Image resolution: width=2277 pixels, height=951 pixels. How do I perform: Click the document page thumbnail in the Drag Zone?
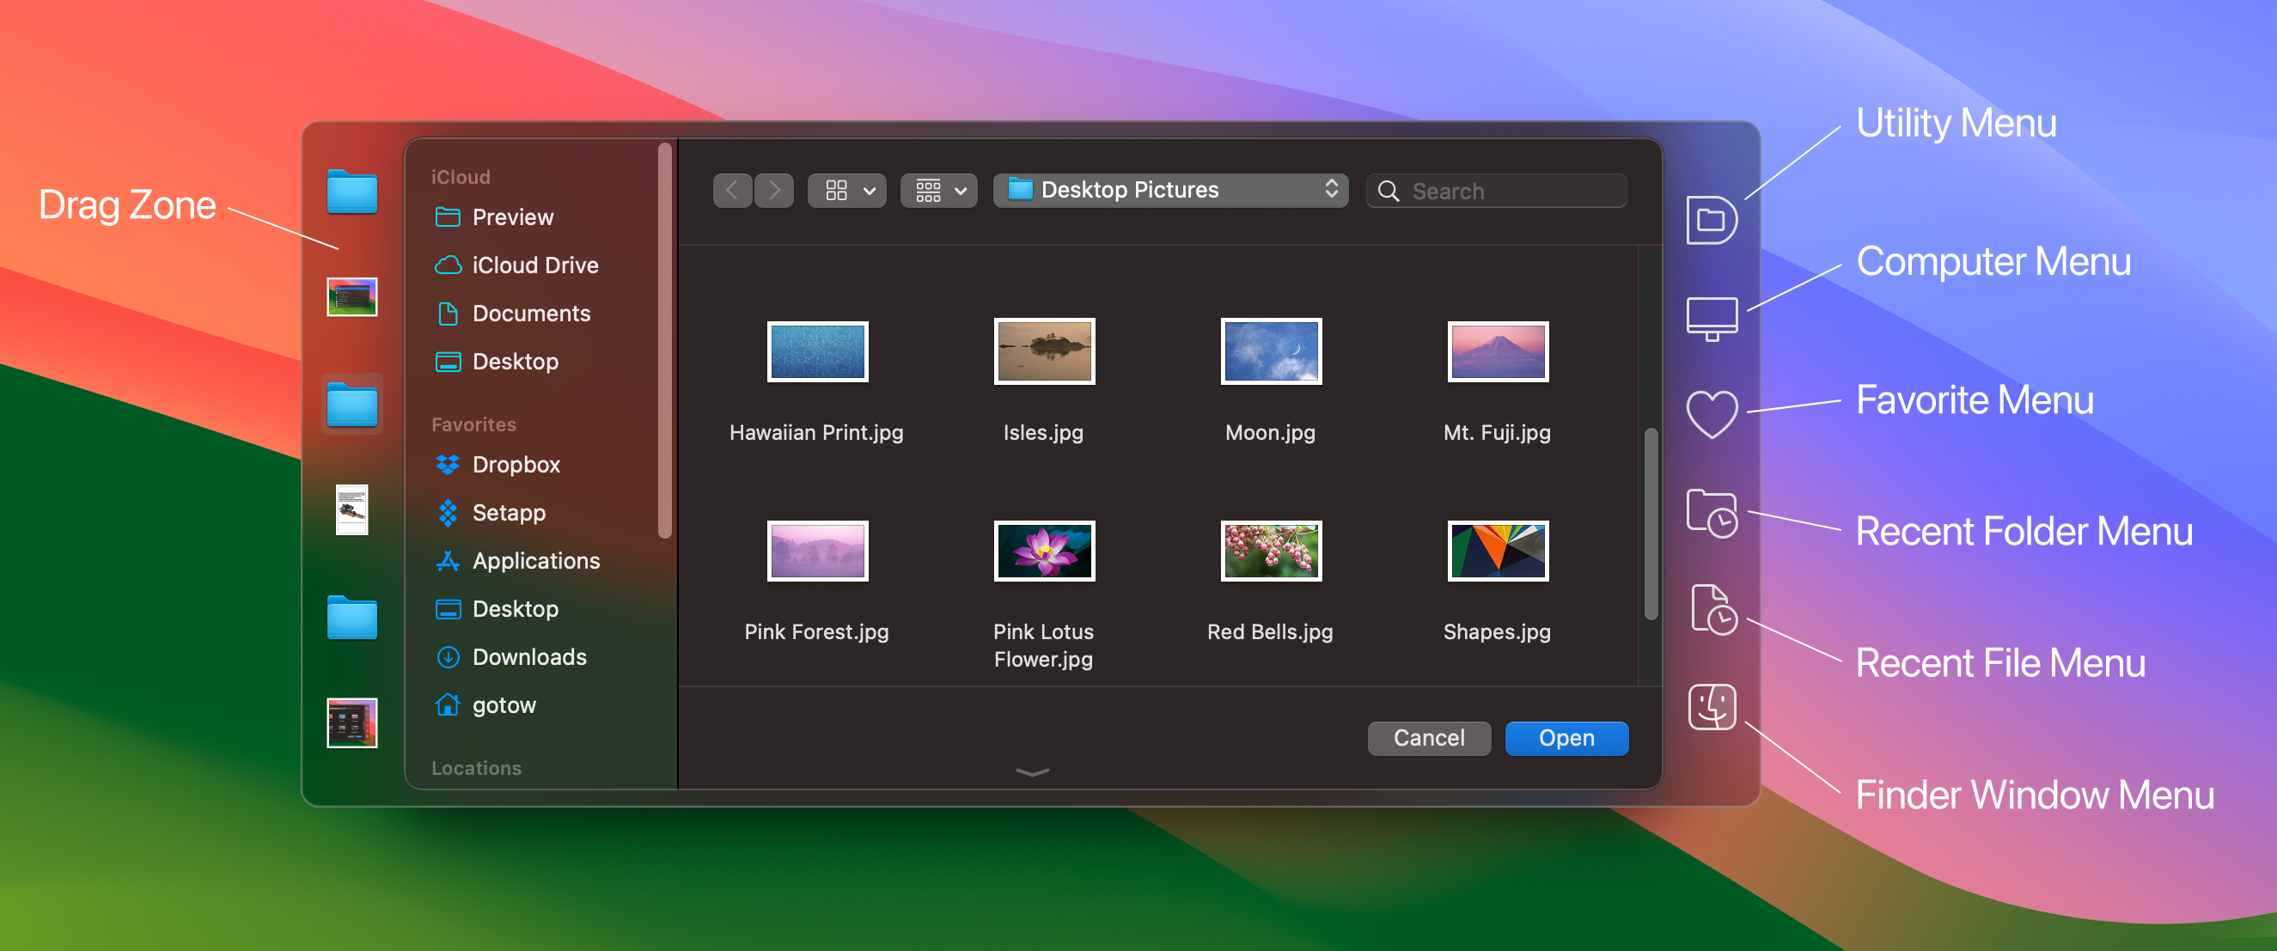click(351, 510)
